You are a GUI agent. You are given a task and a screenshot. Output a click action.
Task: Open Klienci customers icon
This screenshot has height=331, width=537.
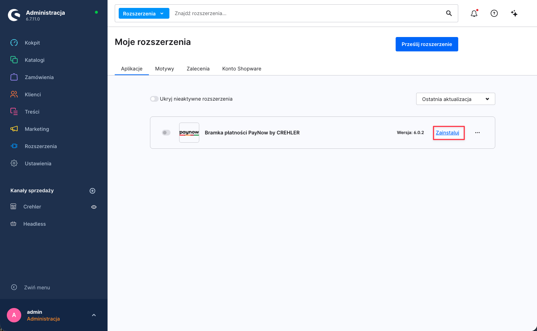14,94
